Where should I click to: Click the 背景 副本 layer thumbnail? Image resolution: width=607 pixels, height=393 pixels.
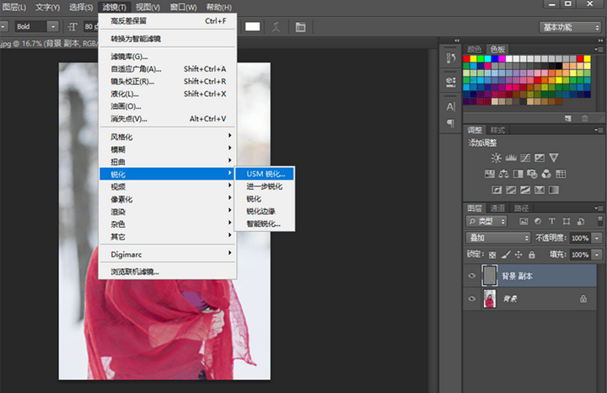(x=489, y=276)
